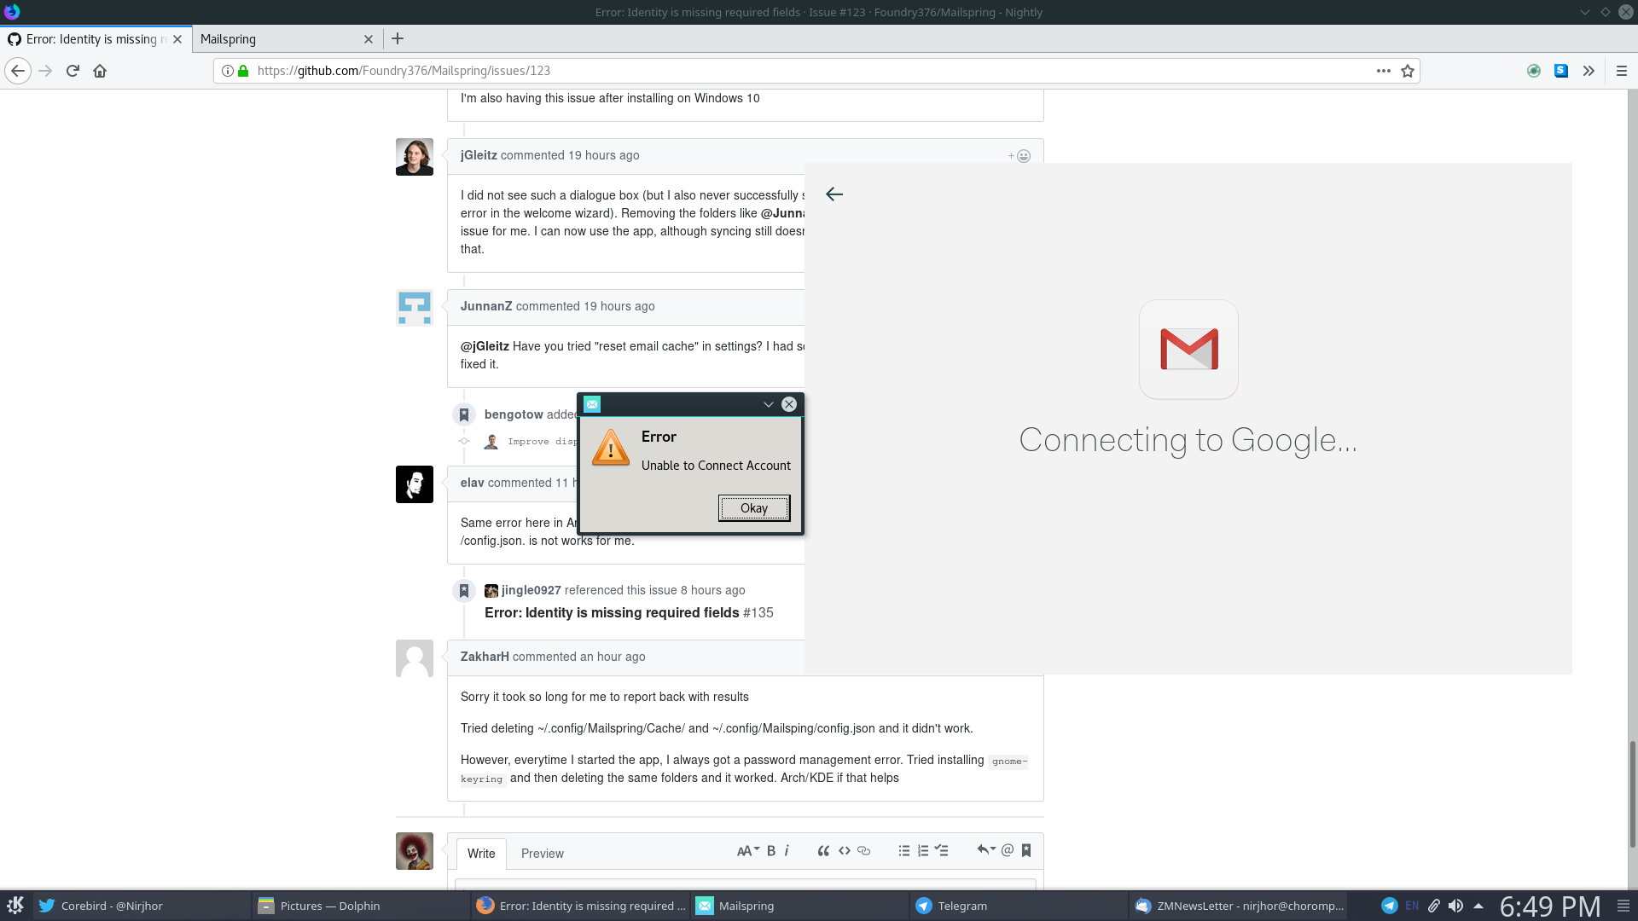Add an emoji reaction to jGleitz's comment
The height and width of the screenshot is (921, 1638).
click(x=1021, y=155)
